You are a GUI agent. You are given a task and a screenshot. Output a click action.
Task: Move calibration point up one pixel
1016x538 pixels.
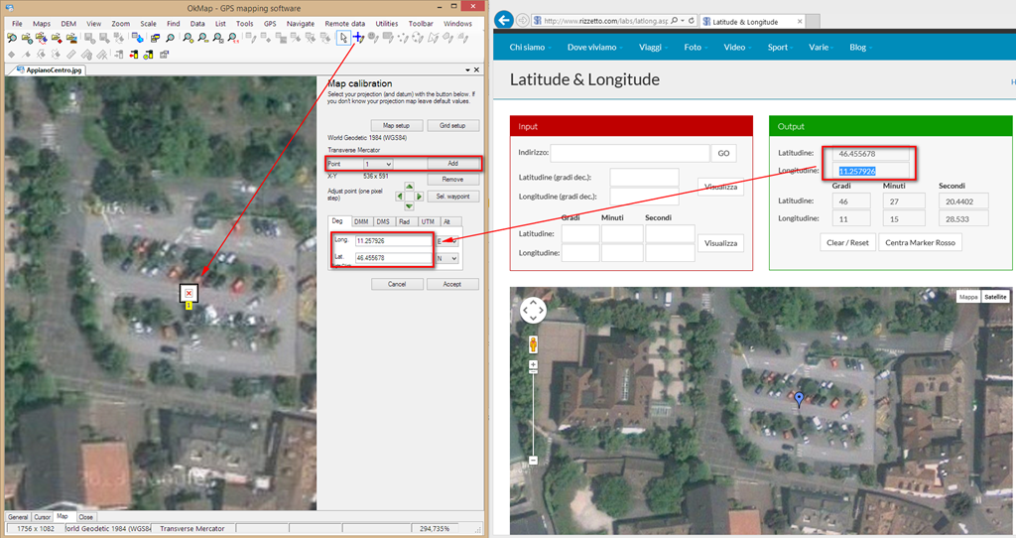409,187
